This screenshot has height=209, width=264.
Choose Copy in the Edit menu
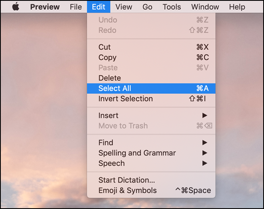[151, 57]
